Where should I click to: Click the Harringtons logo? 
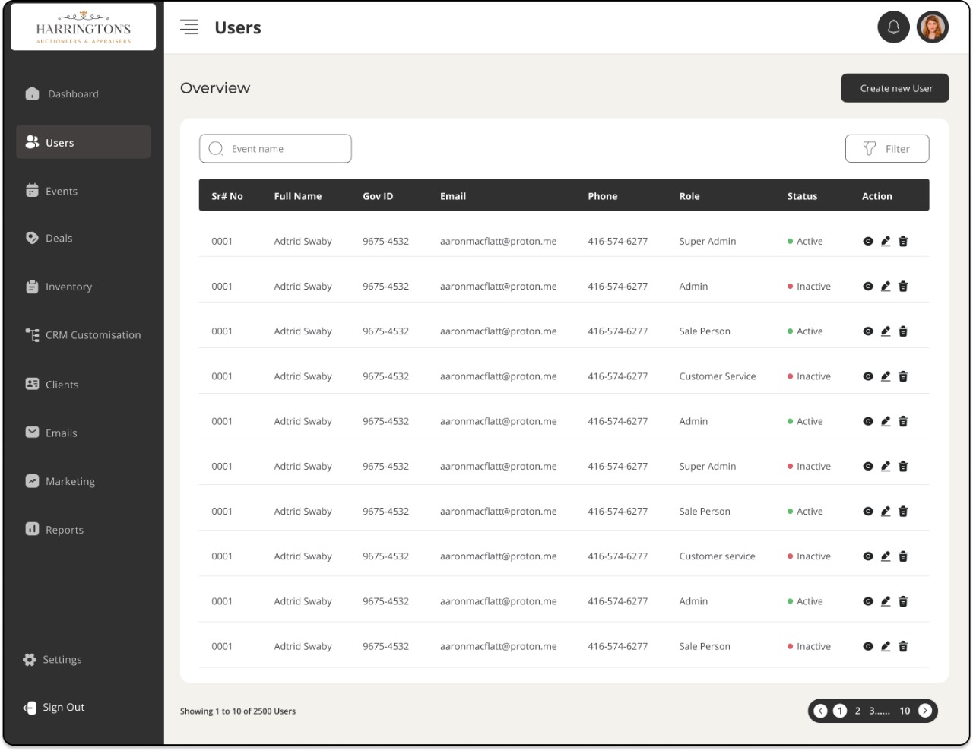pyautogui.click(x=84, y=28)
